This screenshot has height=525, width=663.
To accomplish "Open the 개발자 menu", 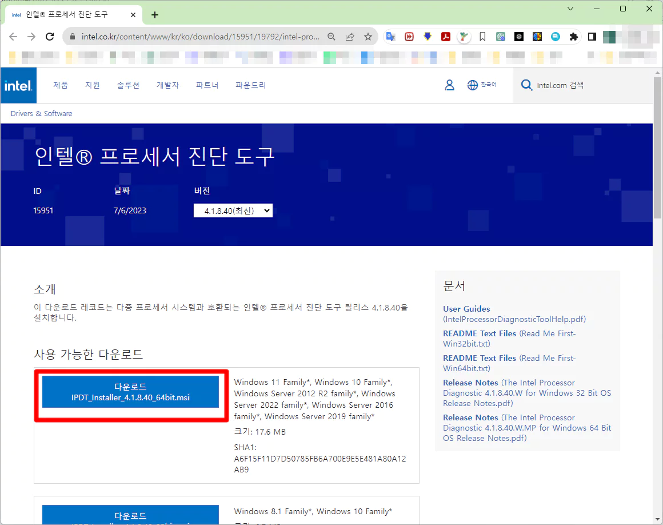I will coord(168,85).
